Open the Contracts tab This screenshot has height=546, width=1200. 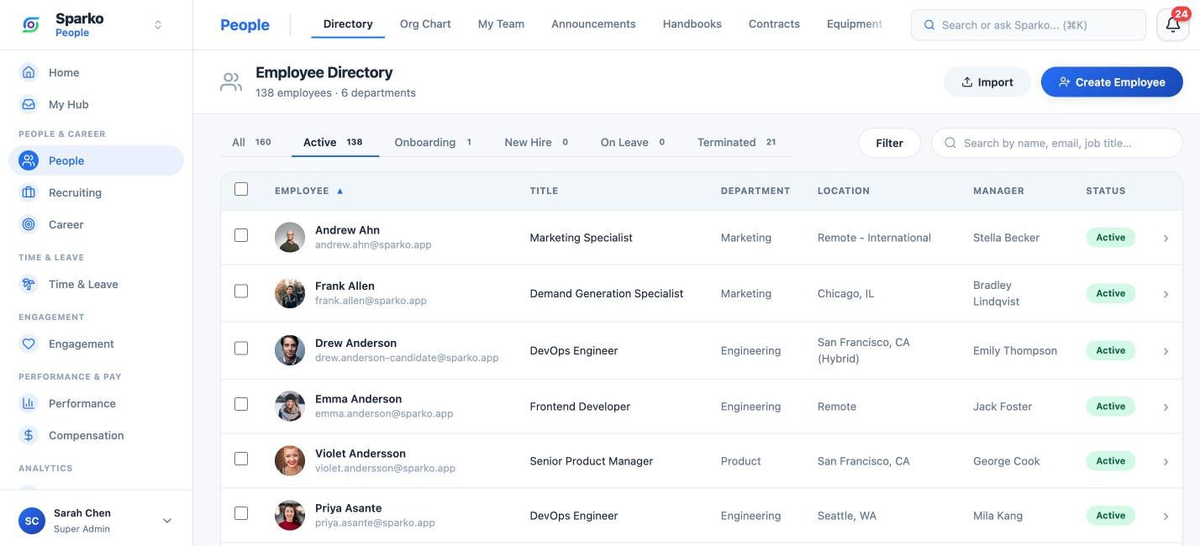tap(774, 24)
